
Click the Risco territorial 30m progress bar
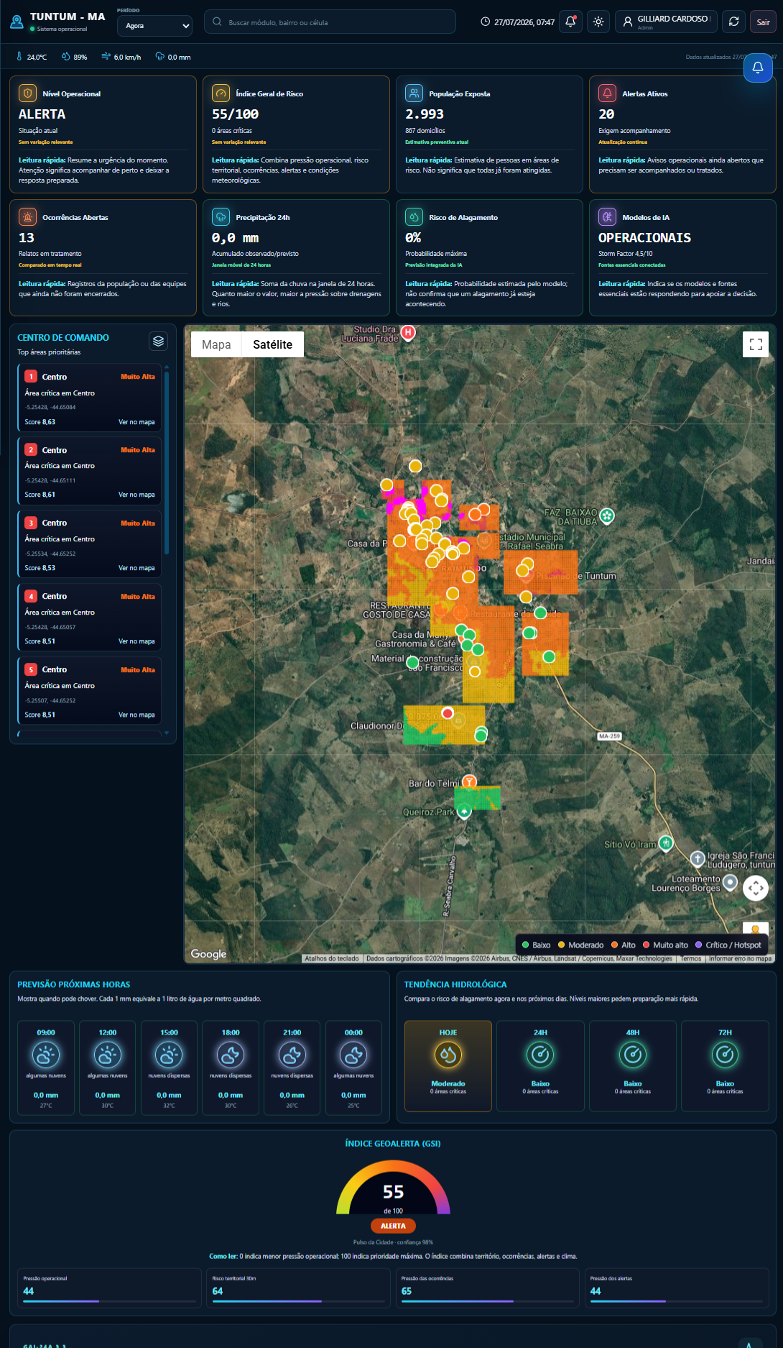(298, 1301)
